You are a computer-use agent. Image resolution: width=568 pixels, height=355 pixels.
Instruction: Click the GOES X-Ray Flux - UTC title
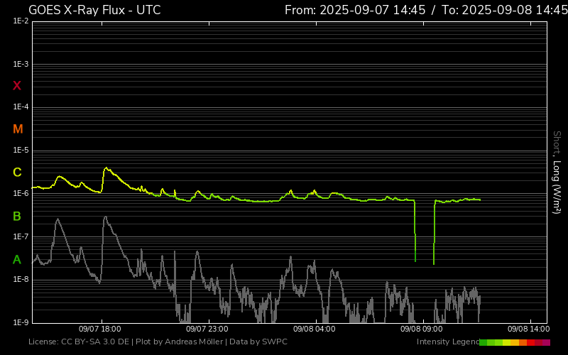pyautogui.click(x=94, y=10)
